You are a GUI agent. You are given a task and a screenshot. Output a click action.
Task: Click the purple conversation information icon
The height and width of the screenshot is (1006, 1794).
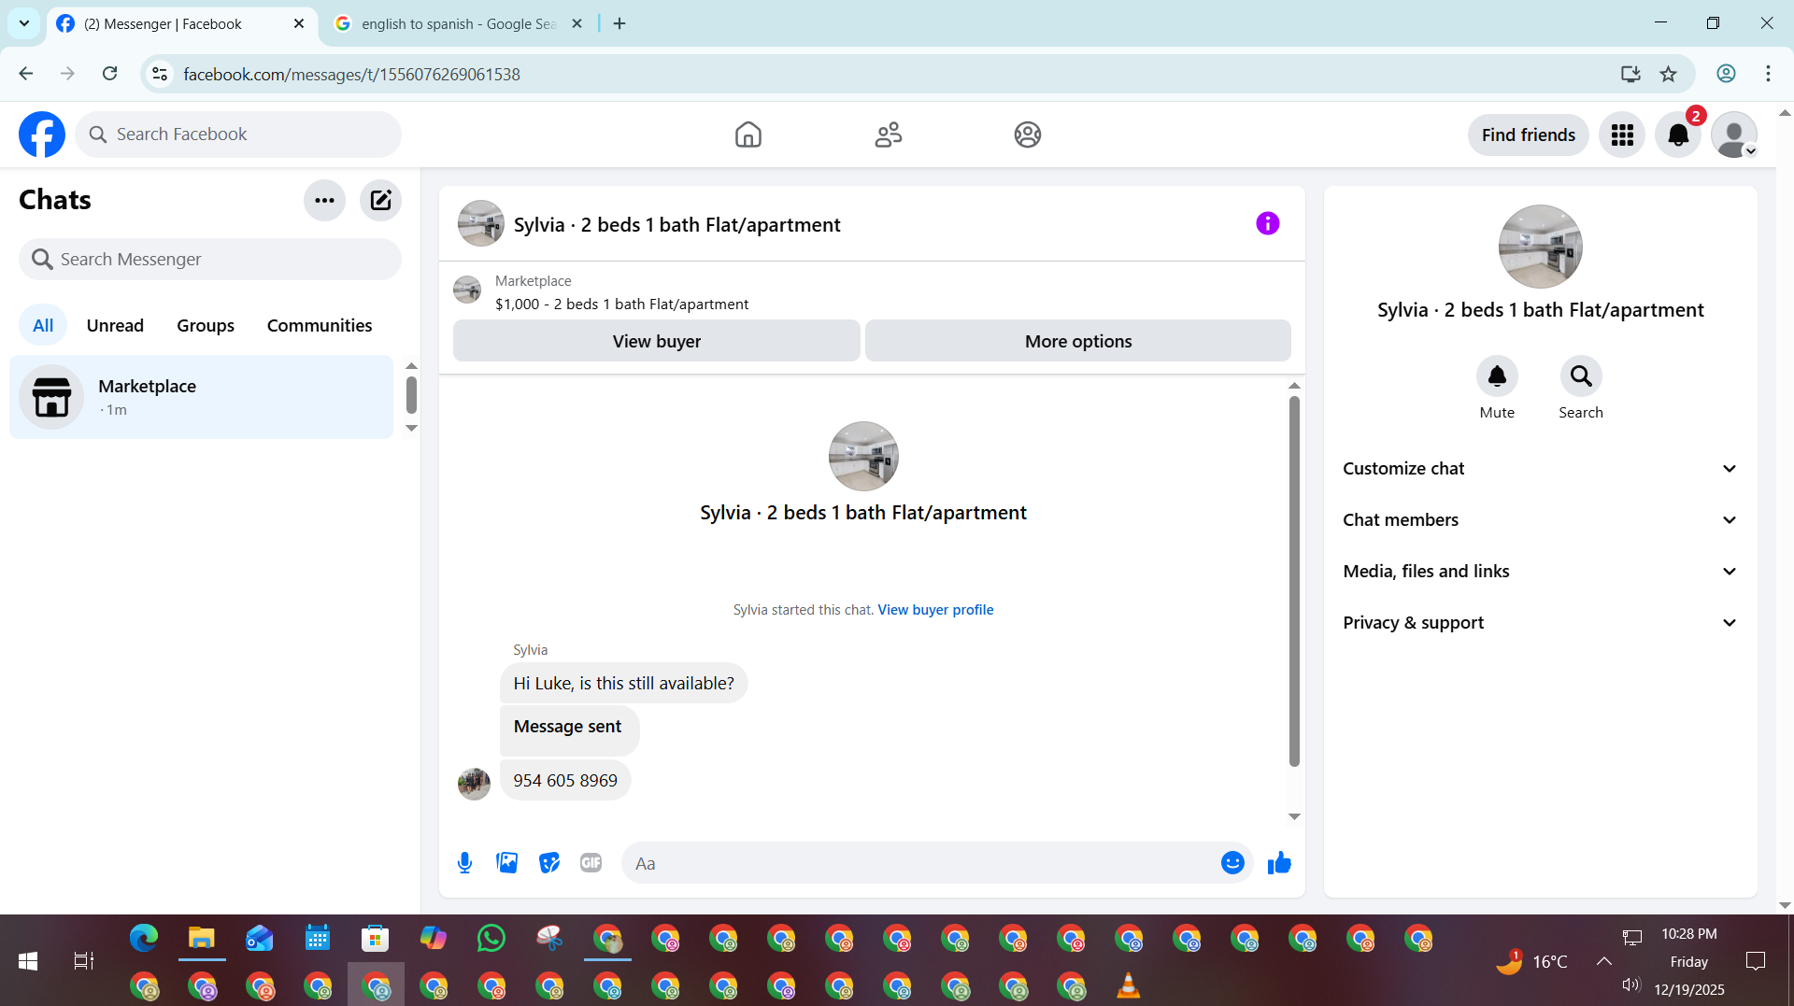pyautogui.click(x=1267, y=223)
